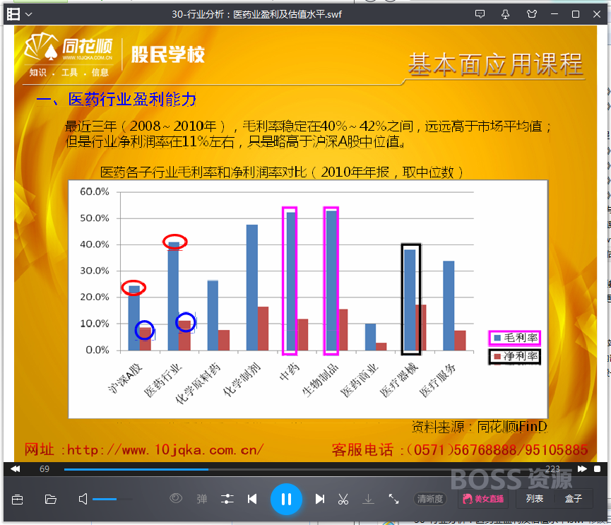Open the scissors clip tool

pyautogui.click(x=343, y=499)
